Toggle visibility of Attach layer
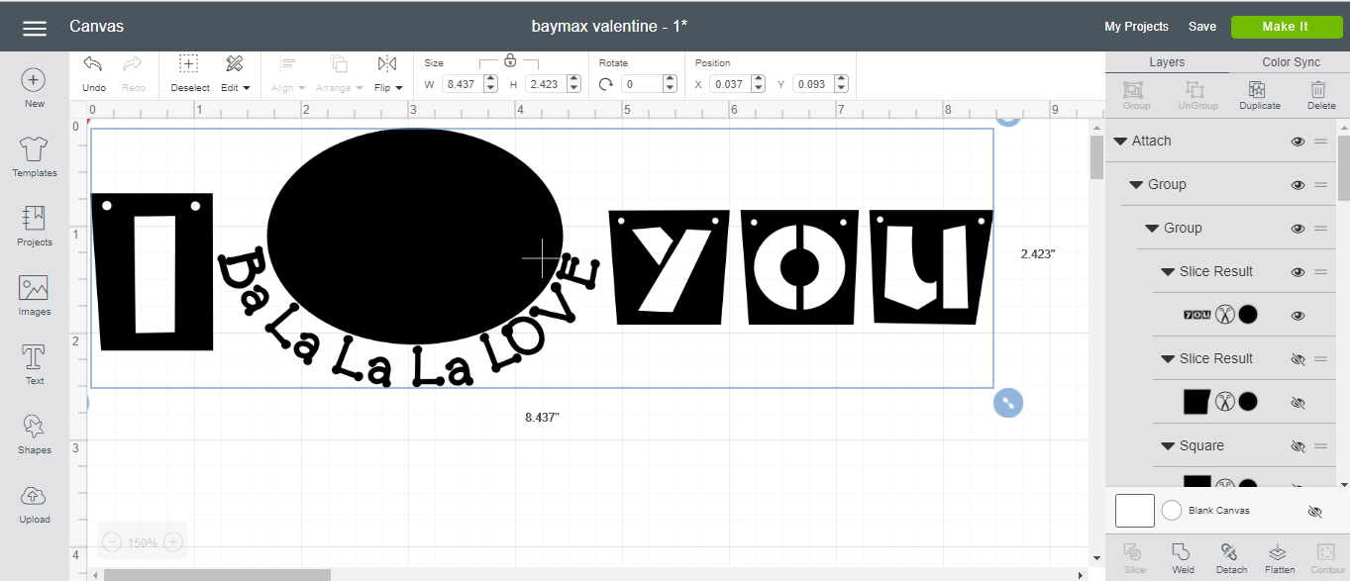The height and width of the screenshot is (581, 1350). (x=1298, y=142)
